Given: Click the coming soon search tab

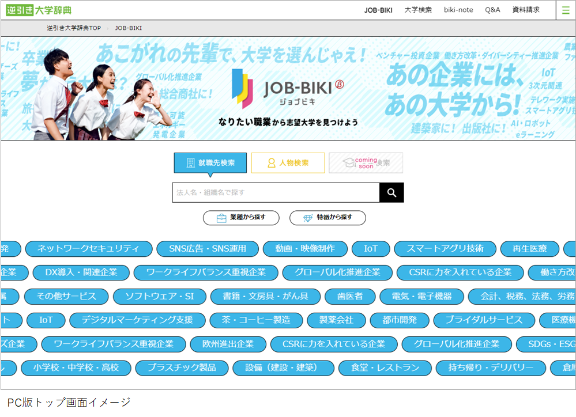Looking at the screenshot, I should tap(366, 162).
